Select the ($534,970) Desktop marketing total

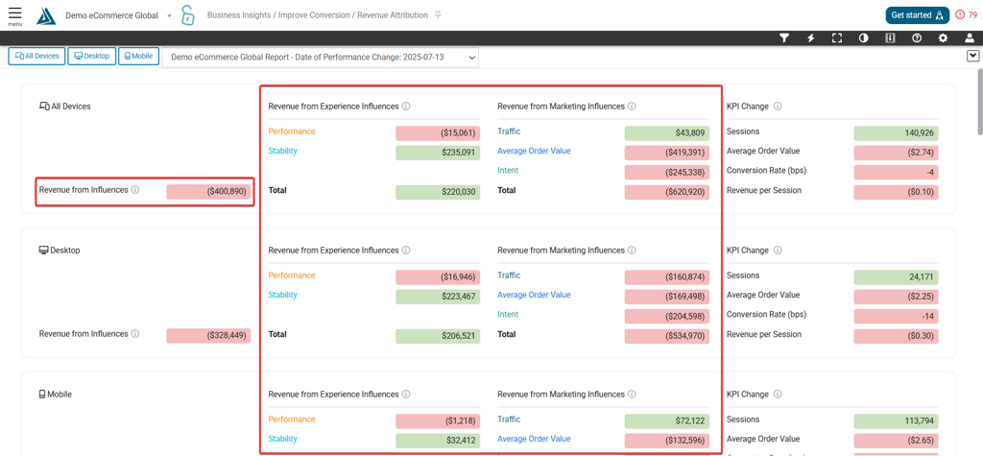[667, 336]
